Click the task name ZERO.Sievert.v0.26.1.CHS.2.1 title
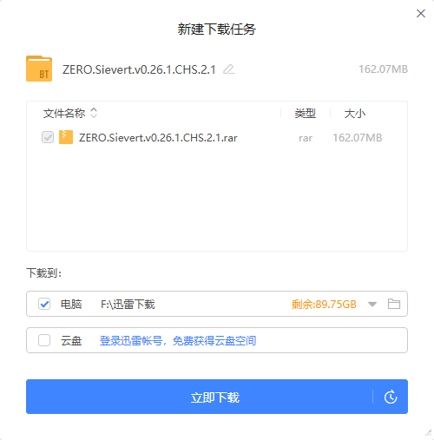Viewport: 434px width, 440px height. [139, 69]
